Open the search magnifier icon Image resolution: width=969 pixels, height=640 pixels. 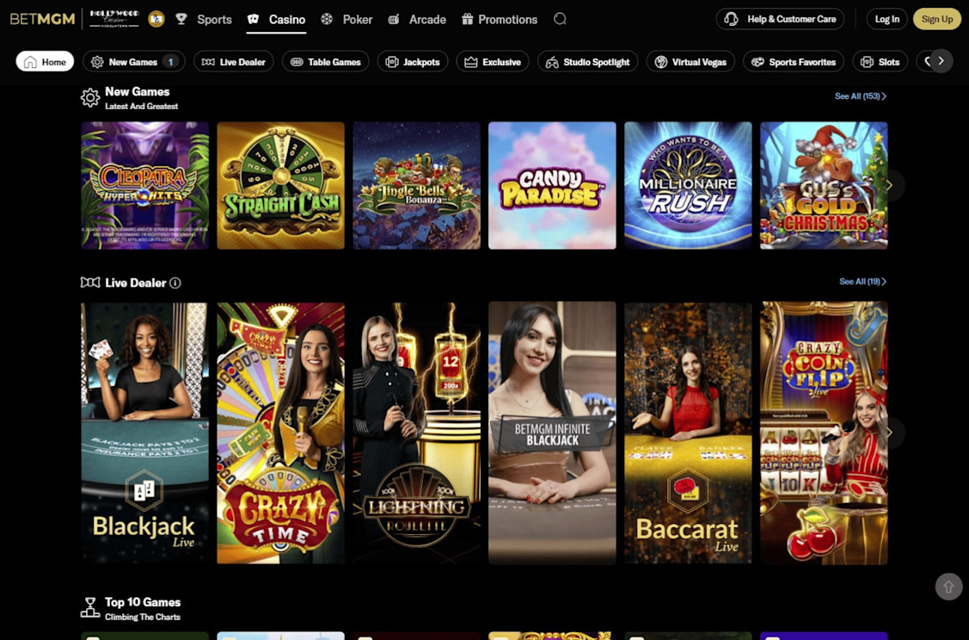[x=560, y=19]
